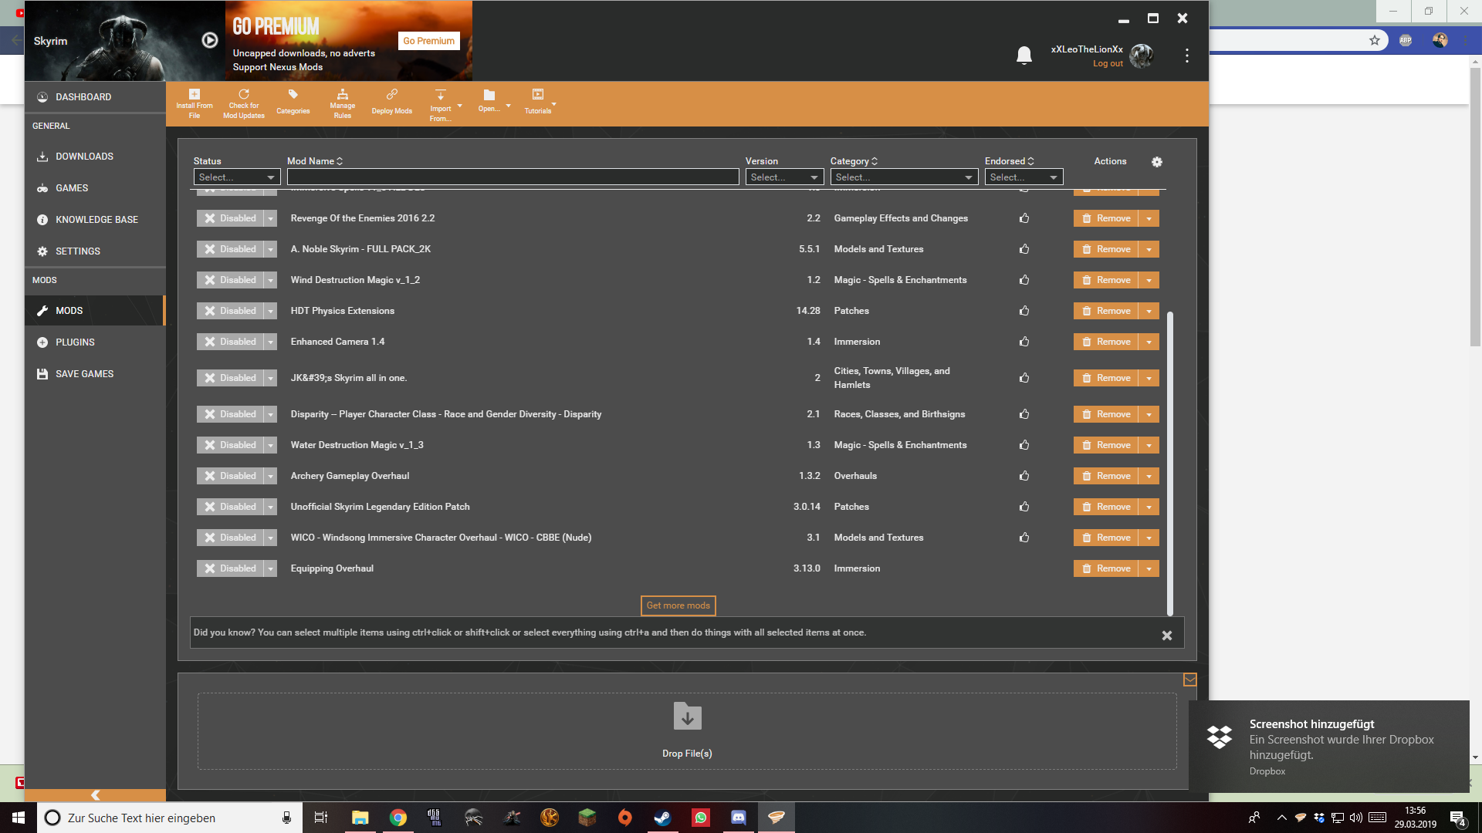The width and height of the screenshot is (1482, 833).
Task: Sort by Mod Name column
Action: 315,161
